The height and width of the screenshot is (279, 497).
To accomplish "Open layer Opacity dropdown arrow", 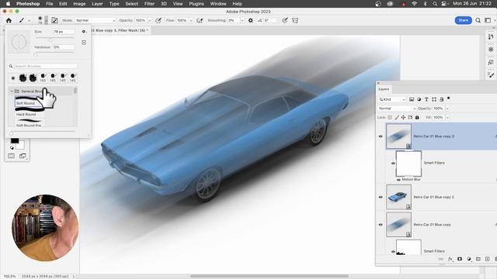I will pyautogui.click(x=447, y=108).
